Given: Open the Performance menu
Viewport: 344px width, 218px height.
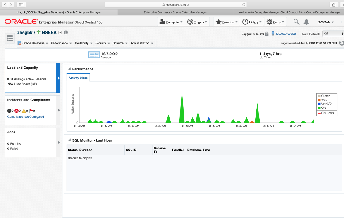Looking at the screenshot, I should pos(61,43).
